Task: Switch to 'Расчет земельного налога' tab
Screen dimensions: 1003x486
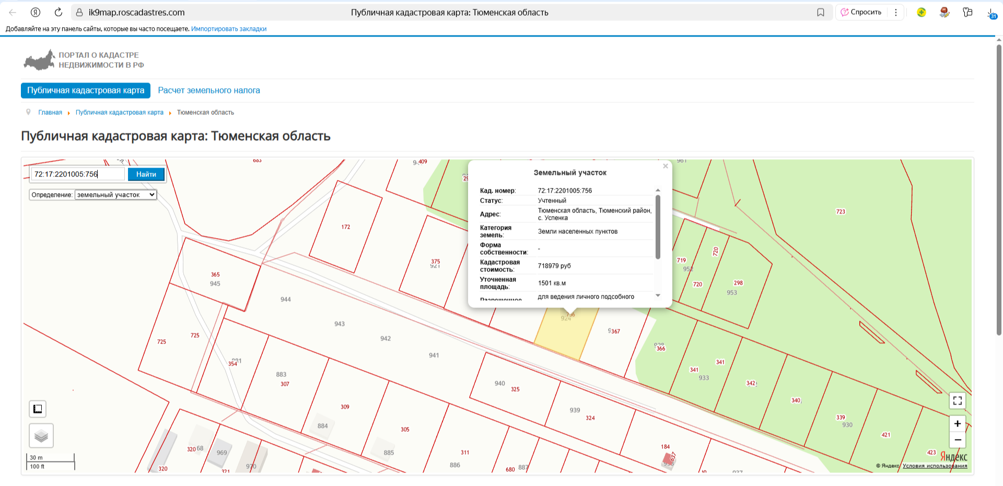Action: (x=209, y=90)
